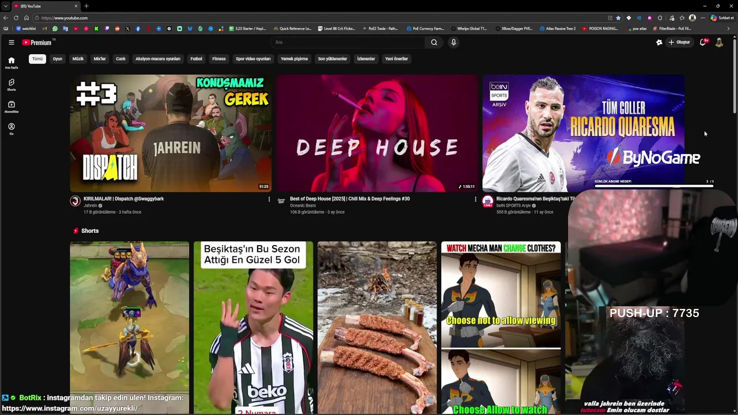Click the YouTube Premium logo

(37, 42)
